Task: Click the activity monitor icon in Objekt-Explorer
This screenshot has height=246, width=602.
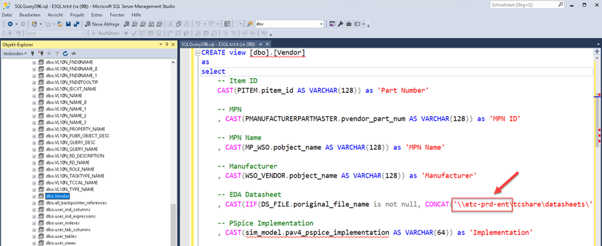Action: [x=74, y=53]
